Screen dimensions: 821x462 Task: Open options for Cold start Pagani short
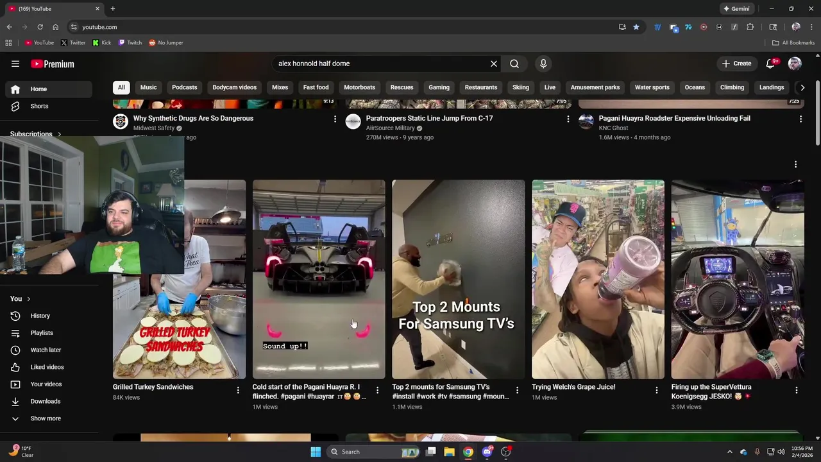point(377,390)
